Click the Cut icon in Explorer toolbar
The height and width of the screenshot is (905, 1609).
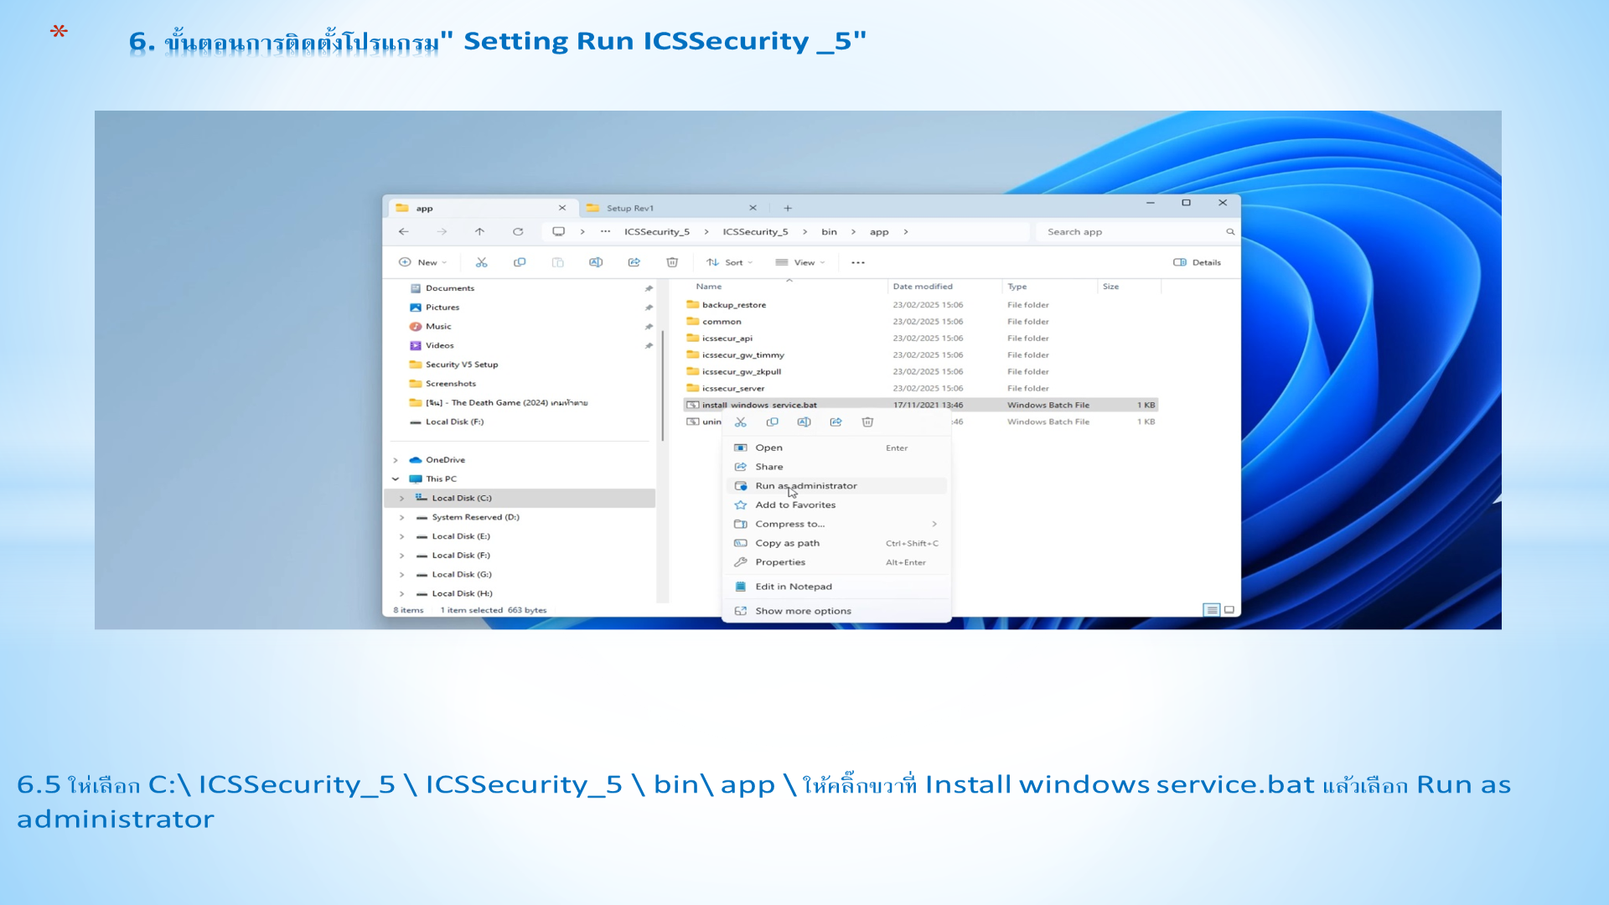click(482, 262)
